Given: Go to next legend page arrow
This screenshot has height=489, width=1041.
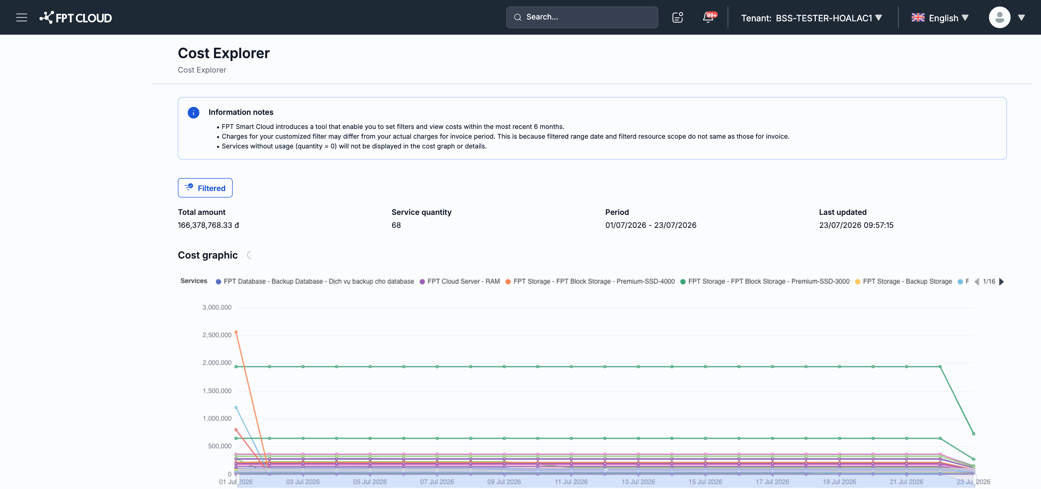Looking at the screenshot, I should tap(1001, 281).
